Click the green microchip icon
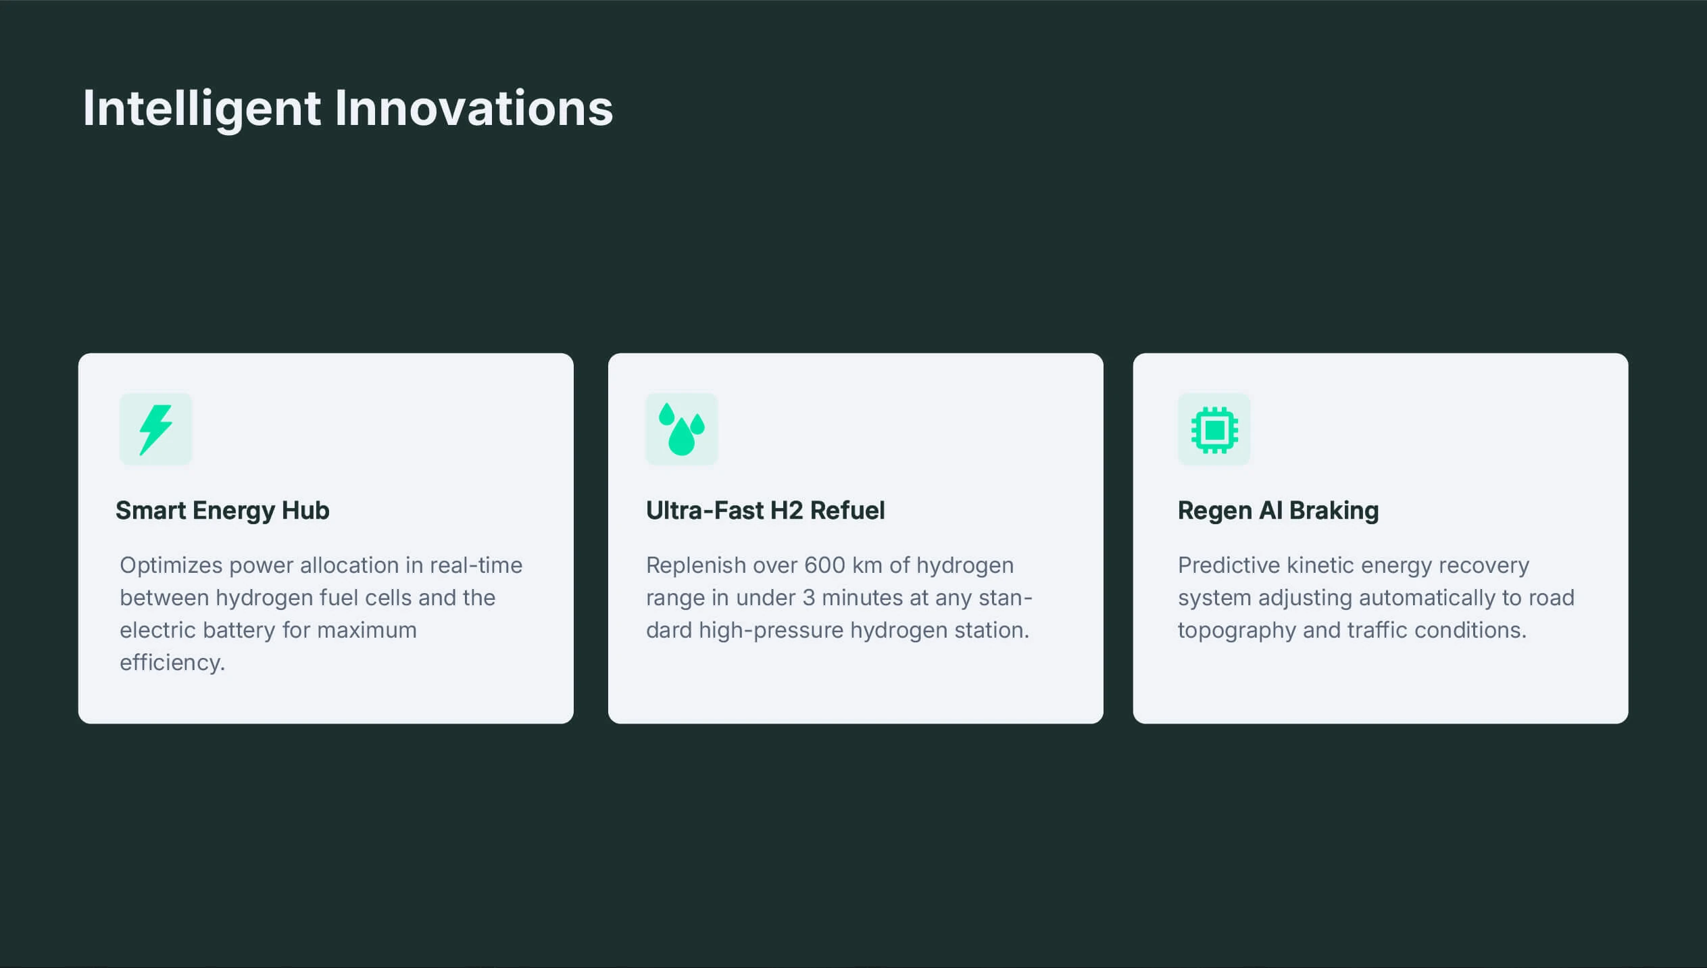This screenshot has height=968, width=1707. [1214, 430]
